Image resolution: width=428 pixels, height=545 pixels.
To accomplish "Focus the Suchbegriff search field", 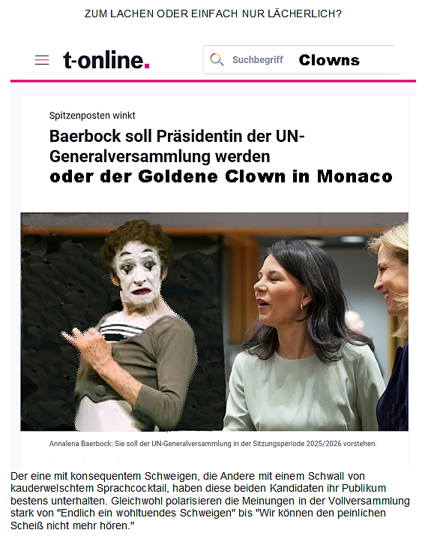I will [x=301, y=60].
